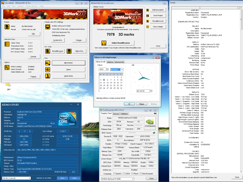Image resolution: width=243 pixels, height=182 pixels.
Task: Click the Change button in Options group
Action: 34,77
